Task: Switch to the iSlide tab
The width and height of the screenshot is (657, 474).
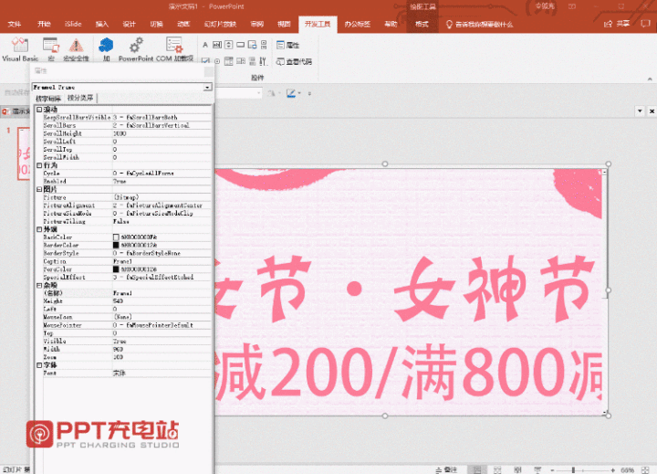Action: coord(73,24)
